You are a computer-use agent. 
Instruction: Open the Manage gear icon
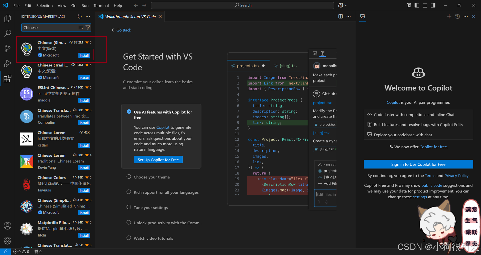click(8, 241)
